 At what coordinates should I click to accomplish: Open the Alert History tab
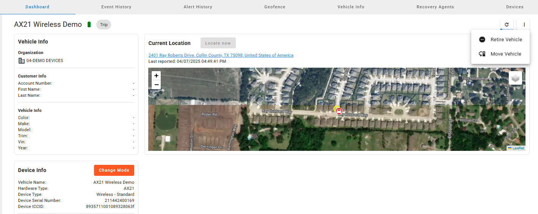click(198, 7)
